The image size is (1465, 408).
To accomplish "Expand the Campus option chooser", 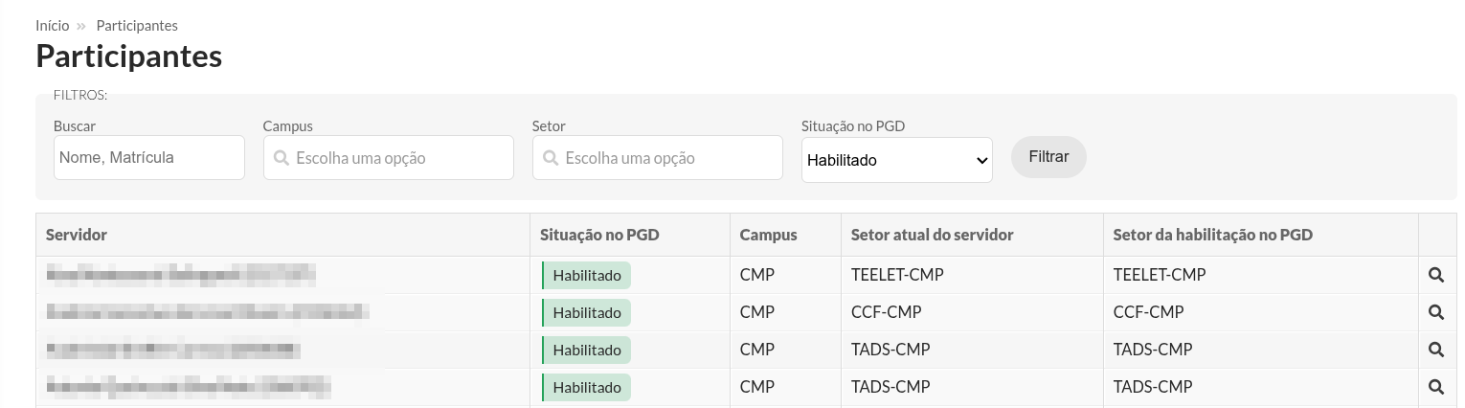I will 389,157.
